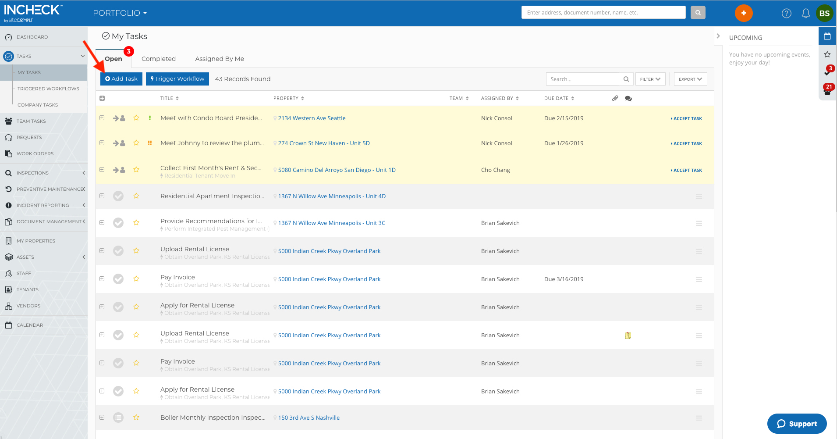This screenshot has height=439, width=837.
Task: Open the calendar icon in right panel
Action: tap(827, 36)
